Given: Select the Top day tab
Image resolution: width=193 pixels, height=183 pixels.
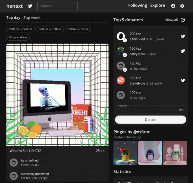Looking at the screenshot, I should click(13, 17).
